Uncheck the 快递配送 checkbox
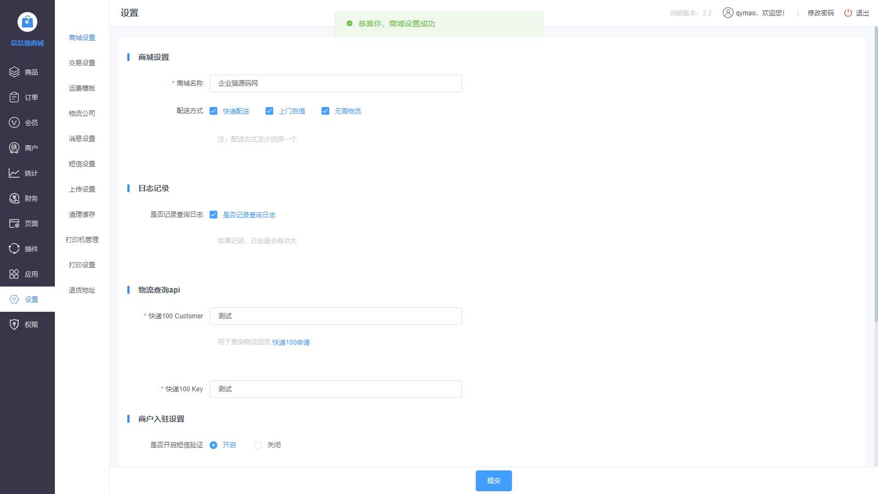This screenshot has width=878, height=494. click(x=213, y=111)
